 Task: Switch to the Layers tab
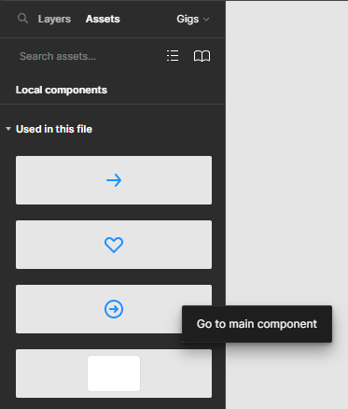(54, 19)
